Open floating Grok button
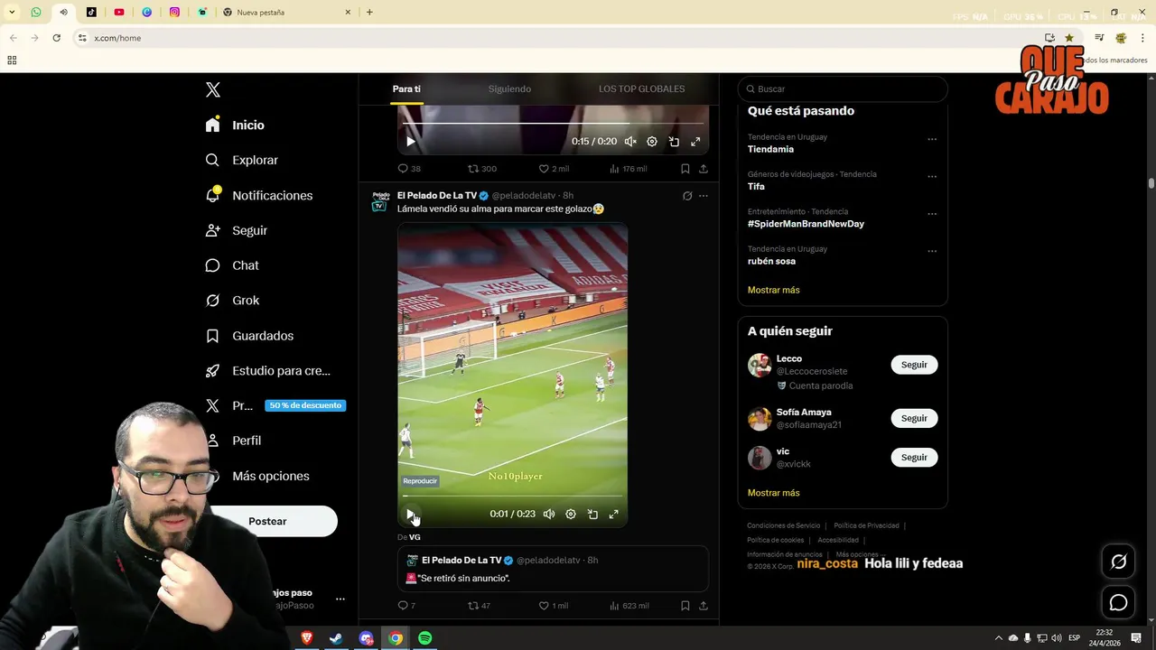1156x650 pixels. coord(1118,562)
